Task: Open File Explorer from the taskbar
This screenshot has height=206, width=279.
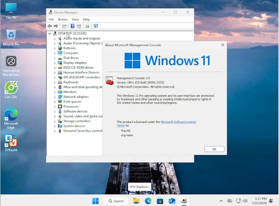Action: (136, 201)
